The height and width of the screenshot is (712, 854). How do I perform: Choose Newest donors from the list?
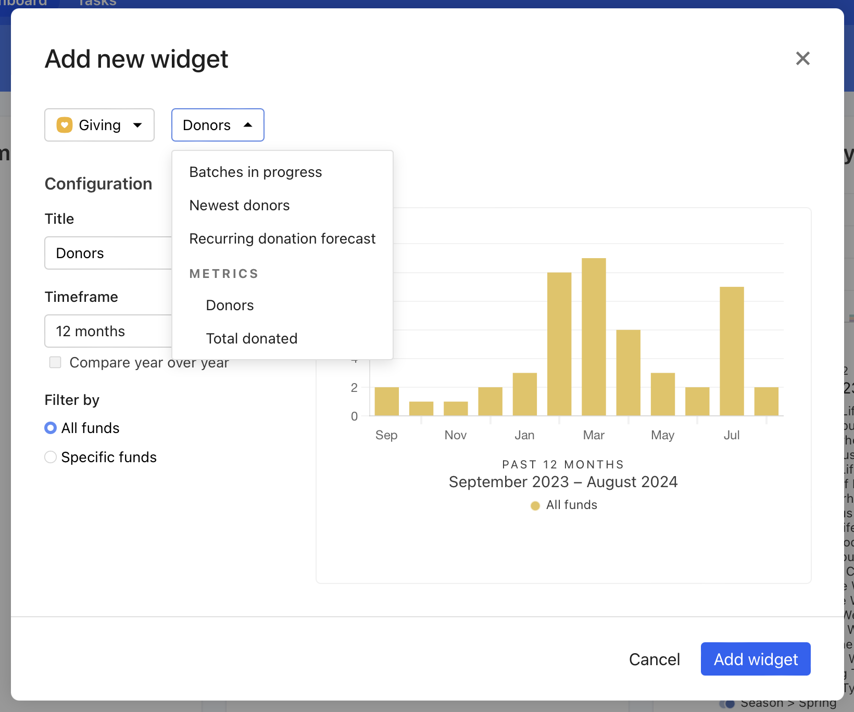(239, 206)
